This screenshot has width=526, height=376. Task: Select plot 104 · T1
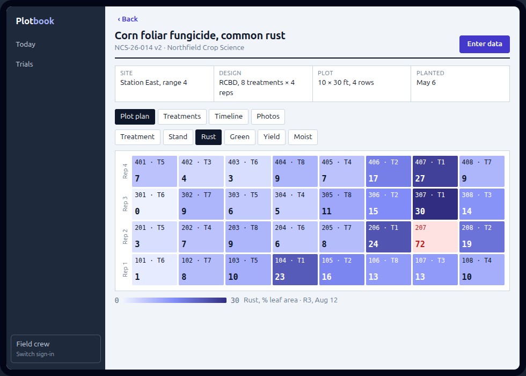click(x=295, y=270)
